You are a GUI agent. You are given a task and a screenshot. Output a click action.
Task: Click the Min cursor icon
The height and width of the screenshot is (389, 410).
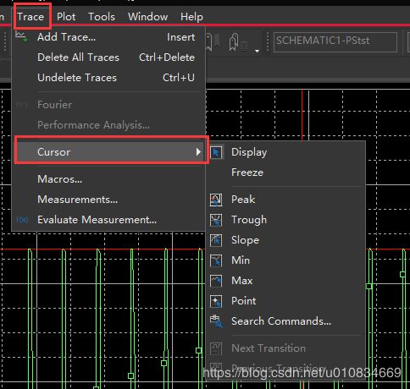[x=216, y=260]
